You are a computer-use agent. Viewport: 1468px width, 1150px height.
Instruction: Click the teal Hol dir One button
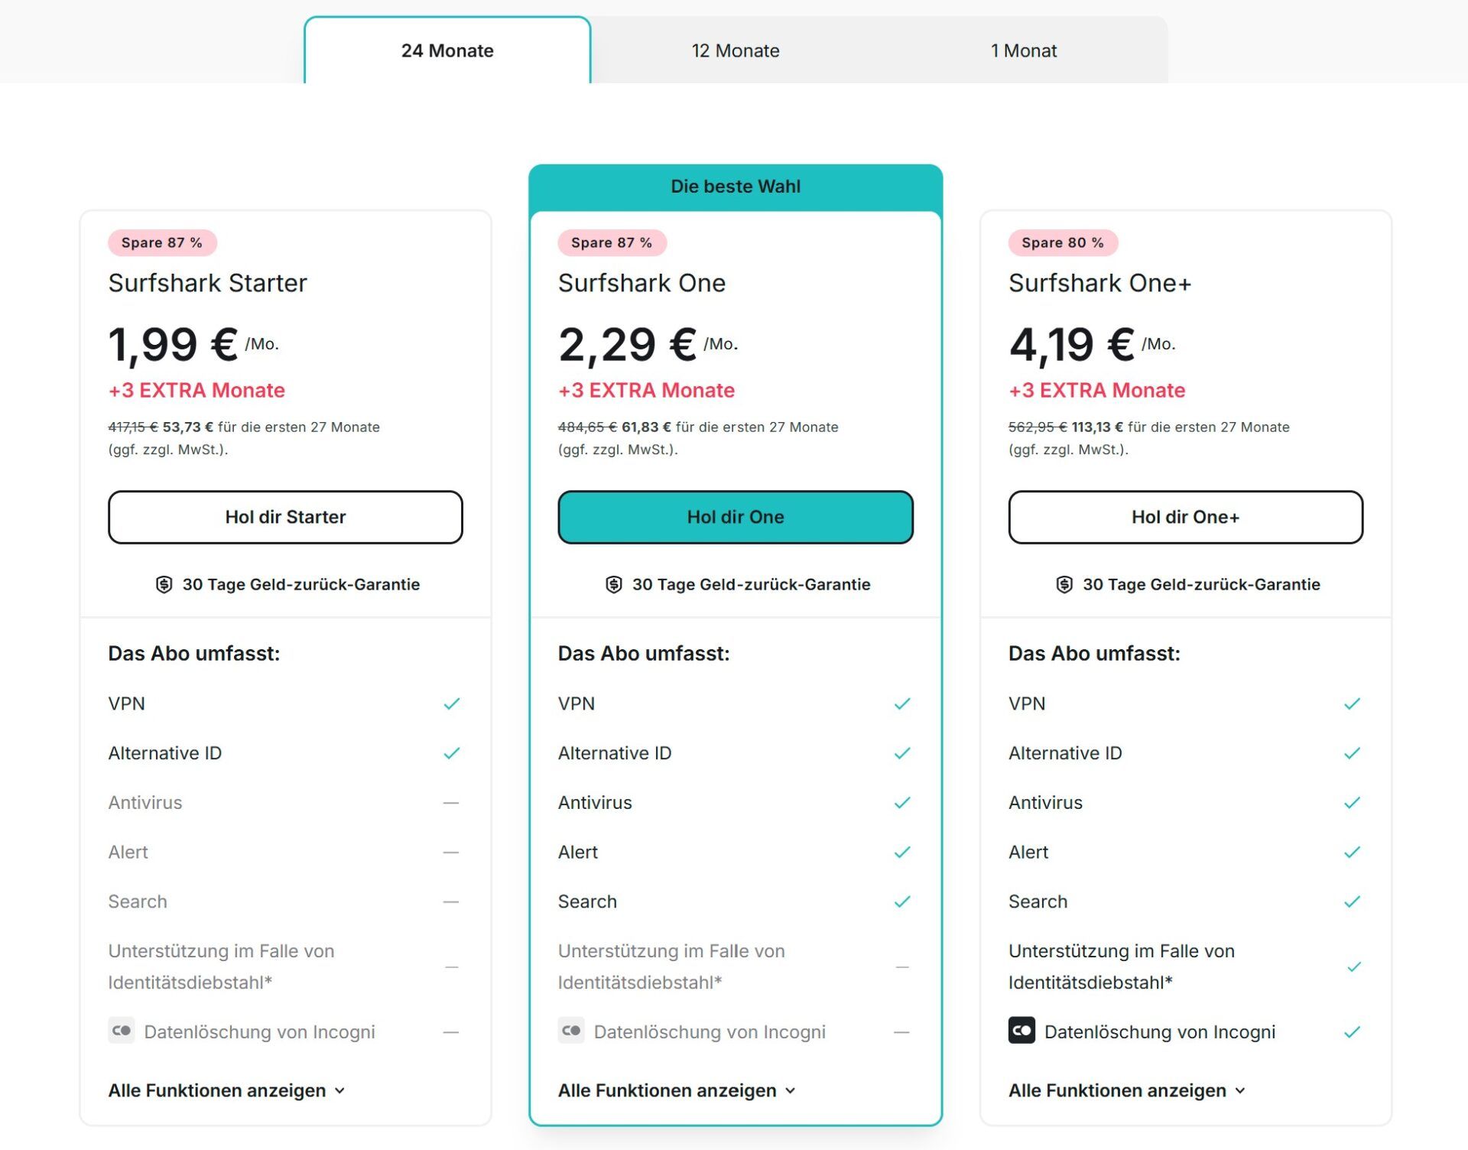(x=735, y=517)
